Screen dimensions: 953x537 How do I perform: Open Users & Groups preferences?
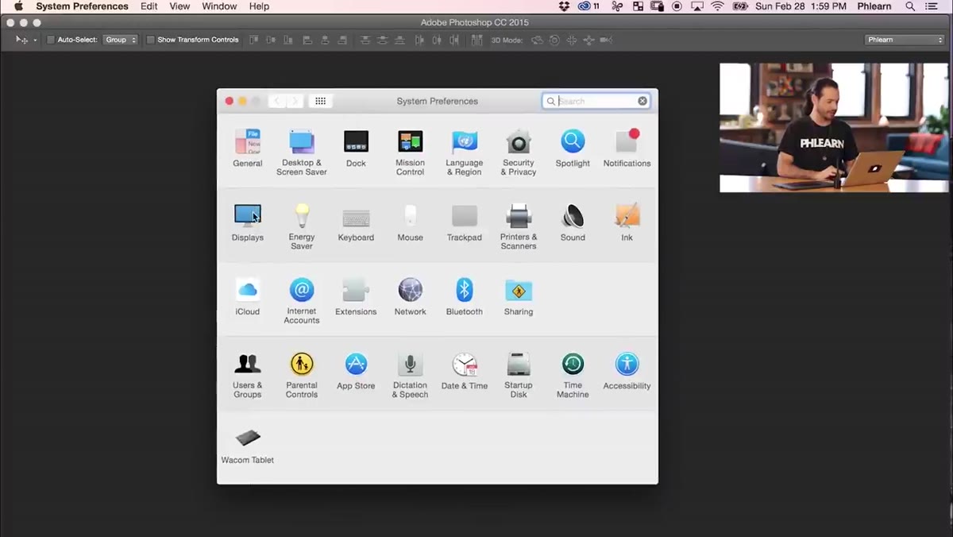248,375
